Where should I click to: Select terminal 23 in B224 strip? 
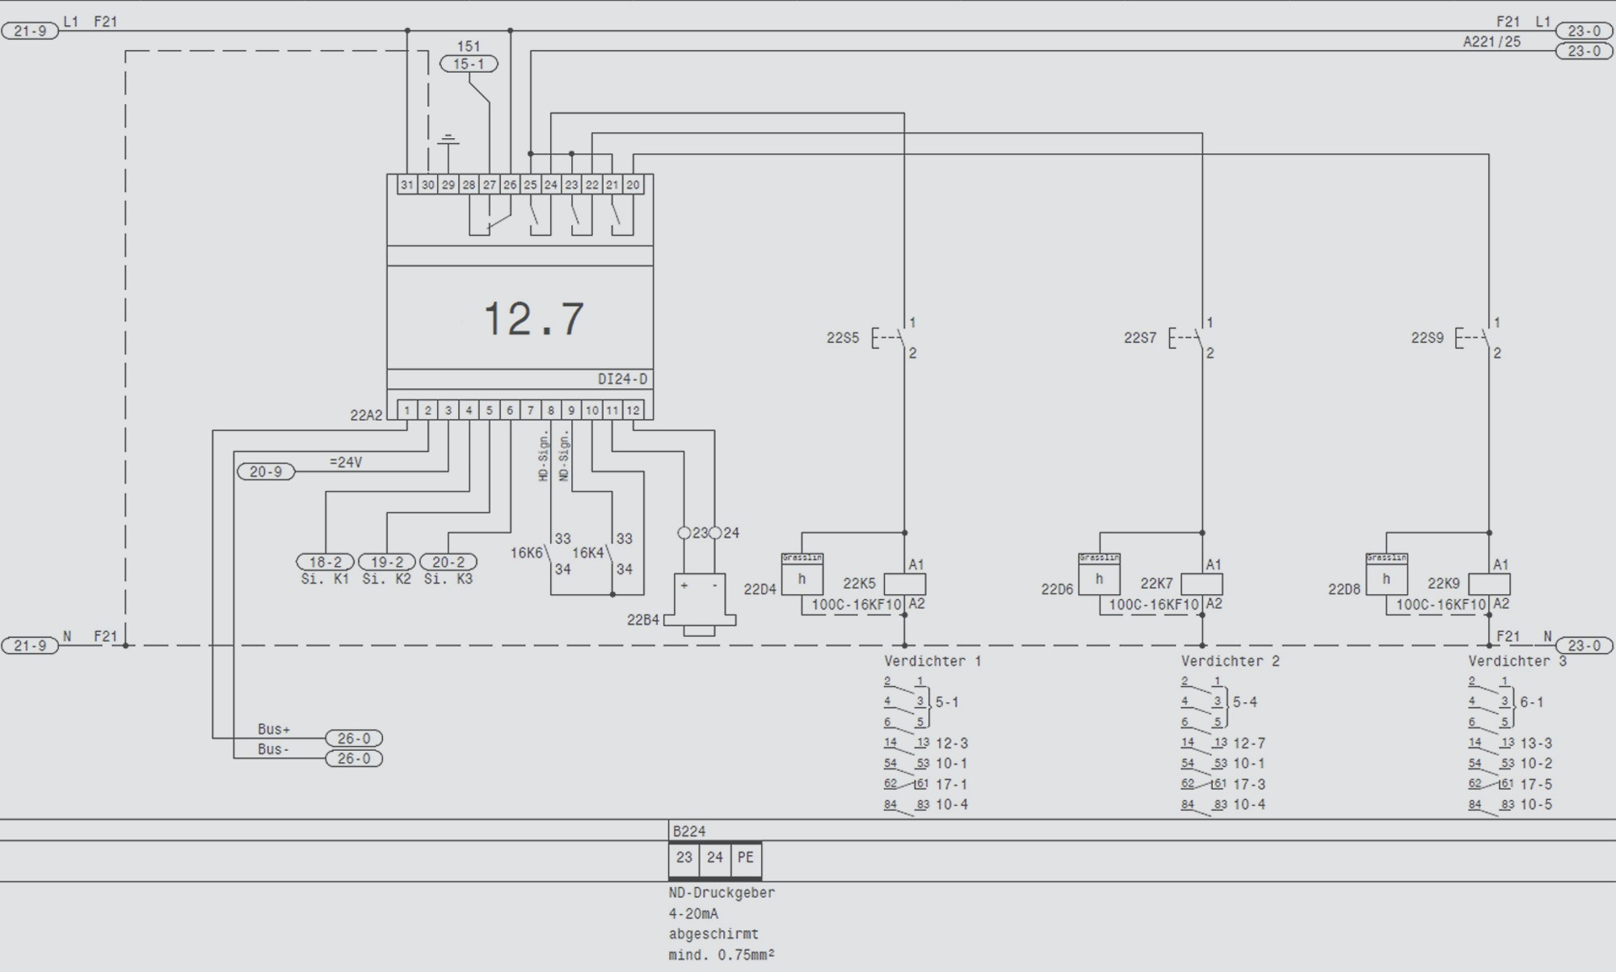tap(684, 858)
